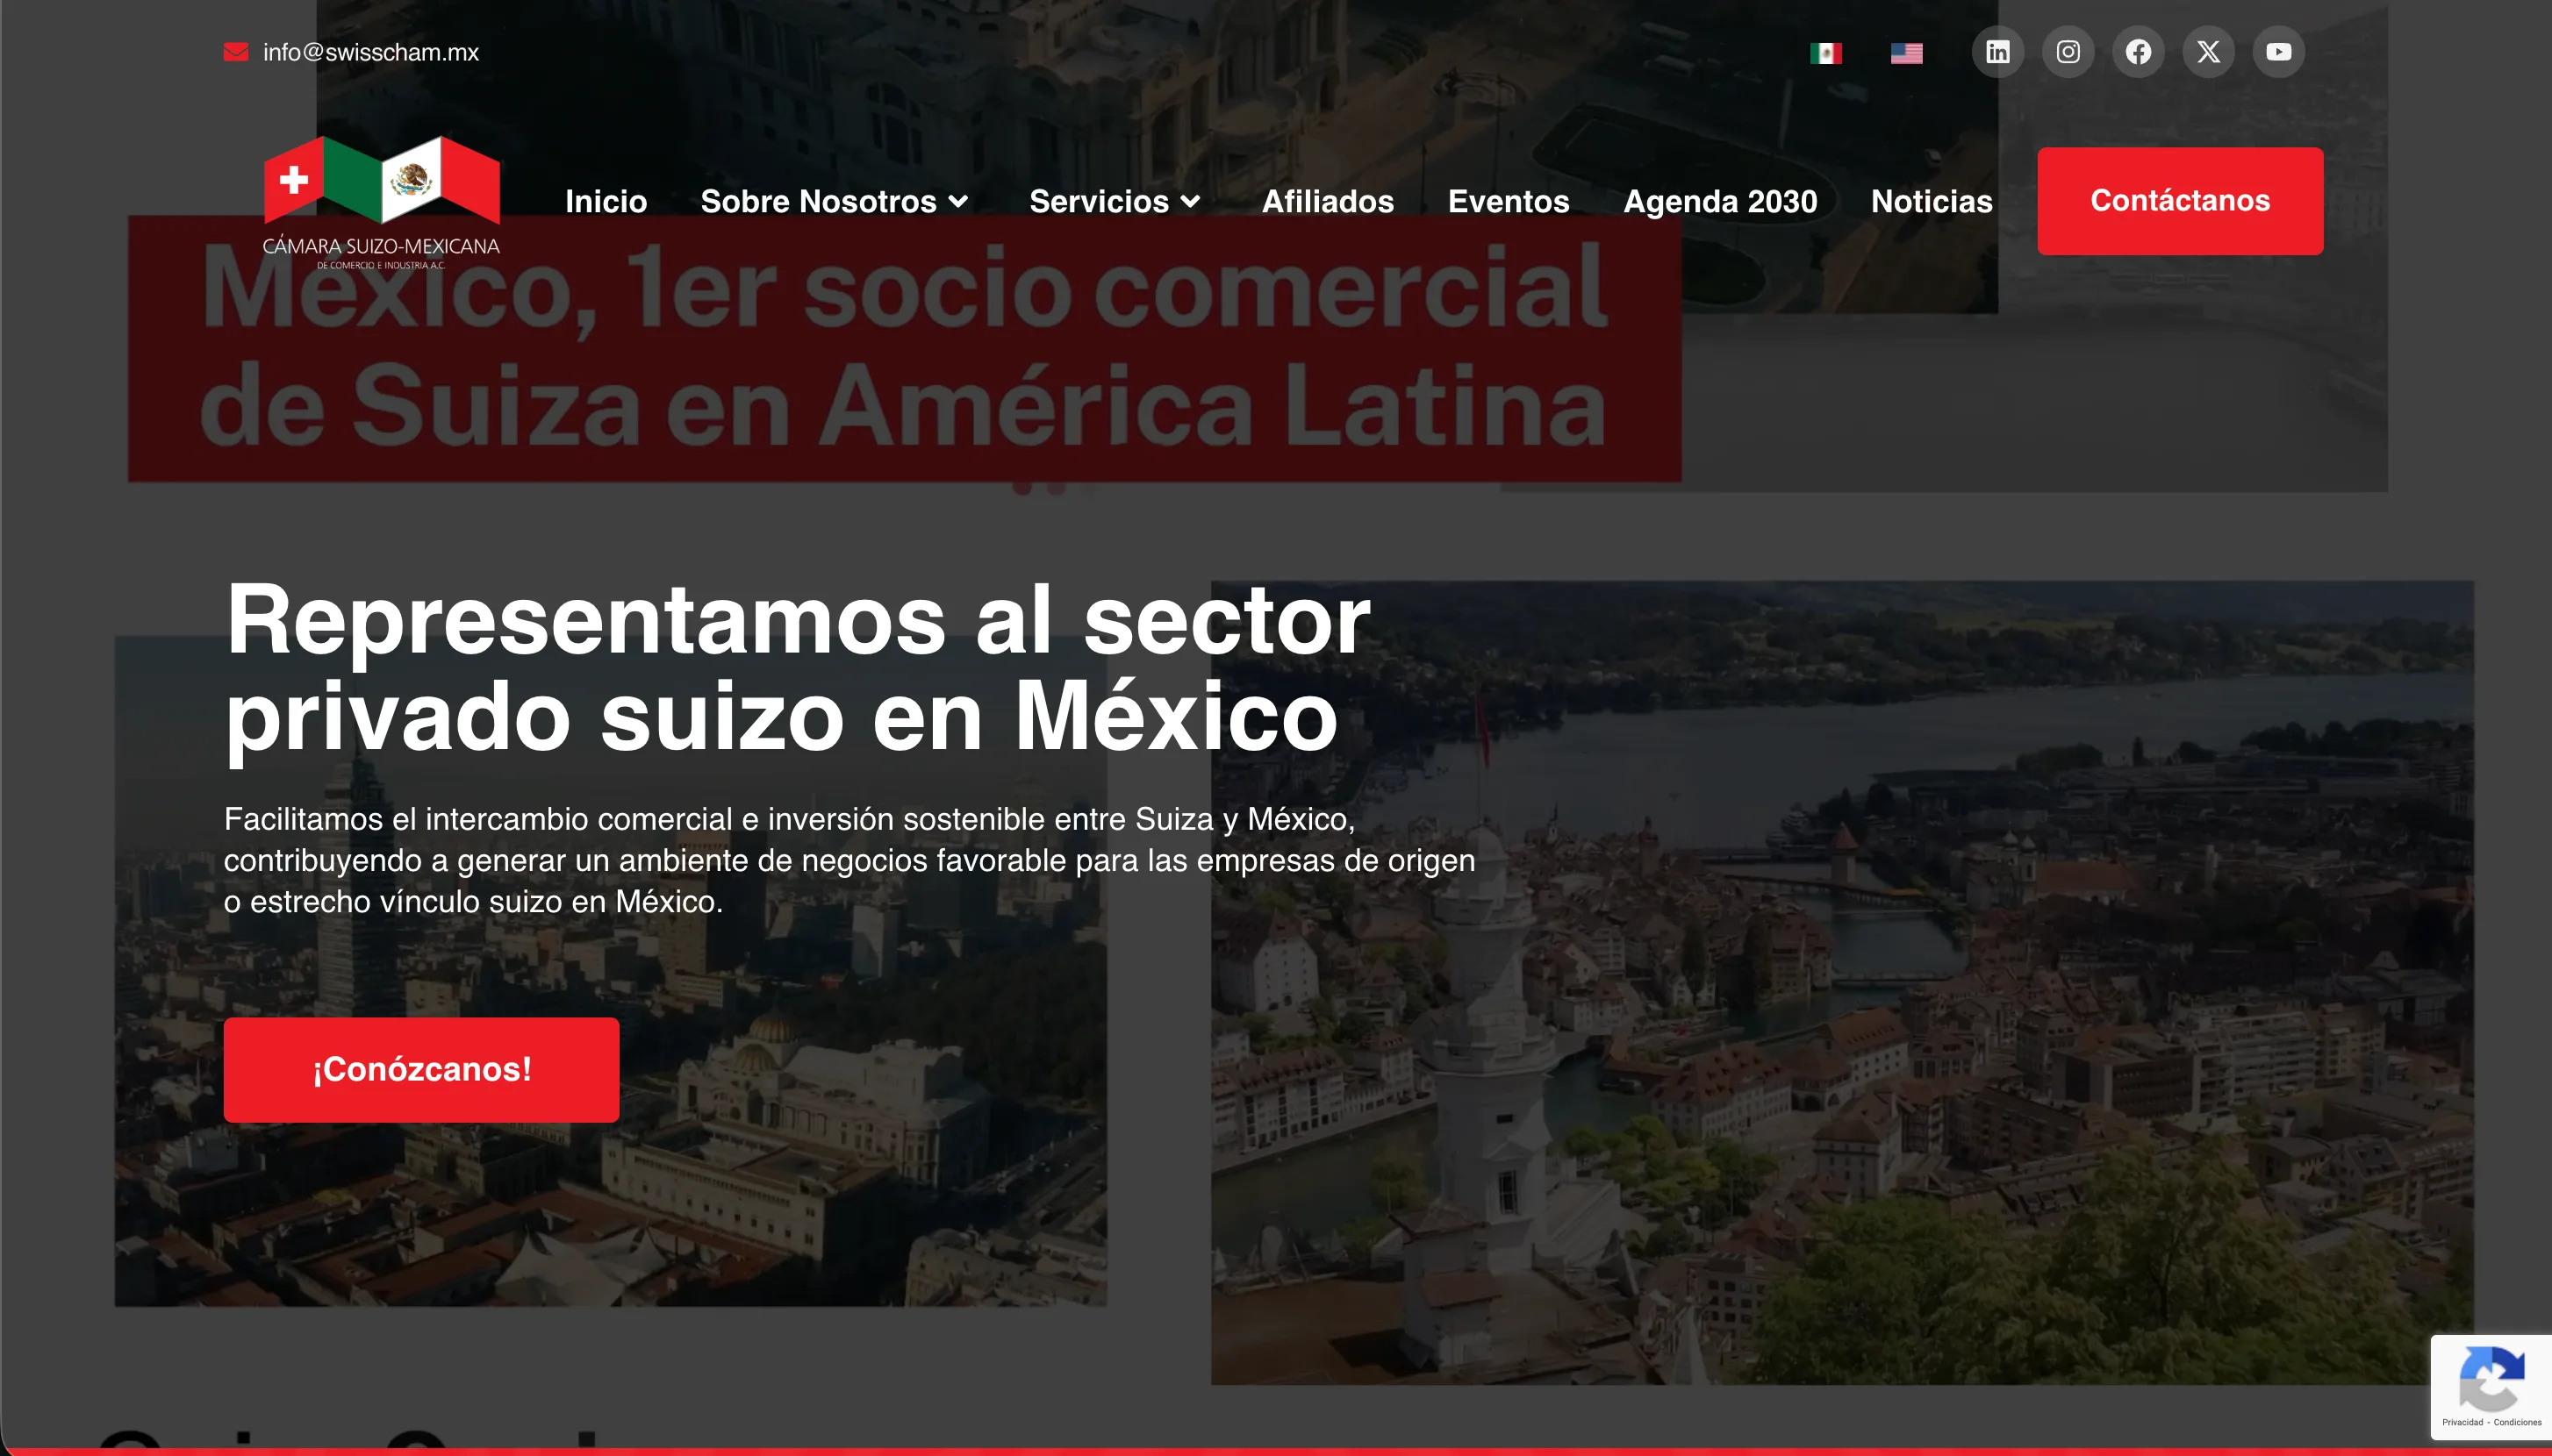Click the Cámara Suizo-Mexicana logo
Image resolution: width=2552 pixels, height=1456 pixels.
pos(381,202)
